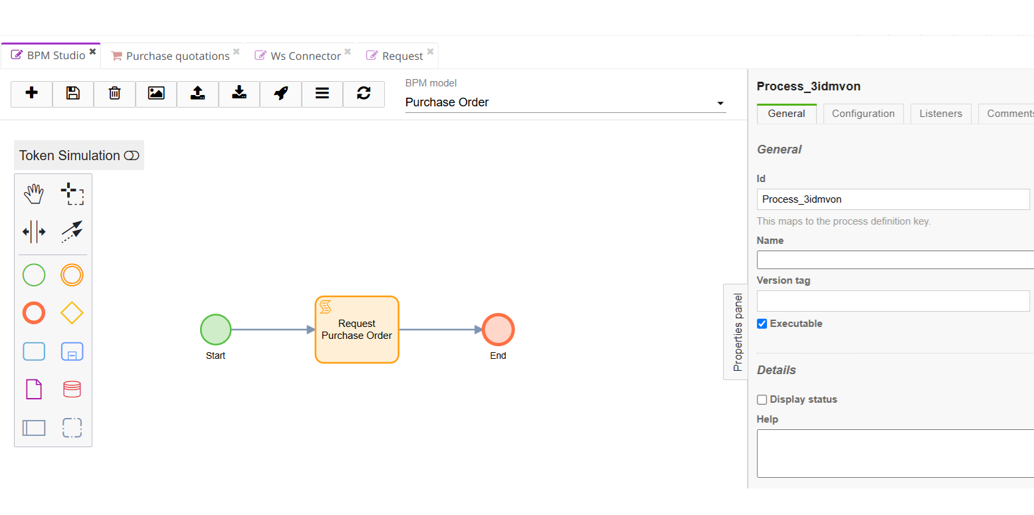1034x515 pixels.
Task: Choose the data store cylinder icon
Action: point(72,389)
